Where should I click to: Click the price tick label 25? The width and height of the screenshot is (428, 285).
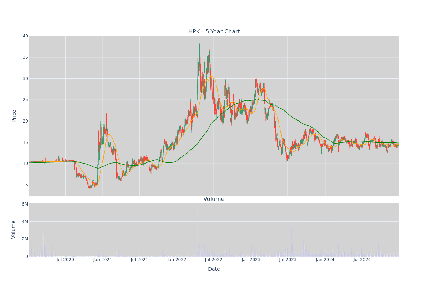pos(25,100)
